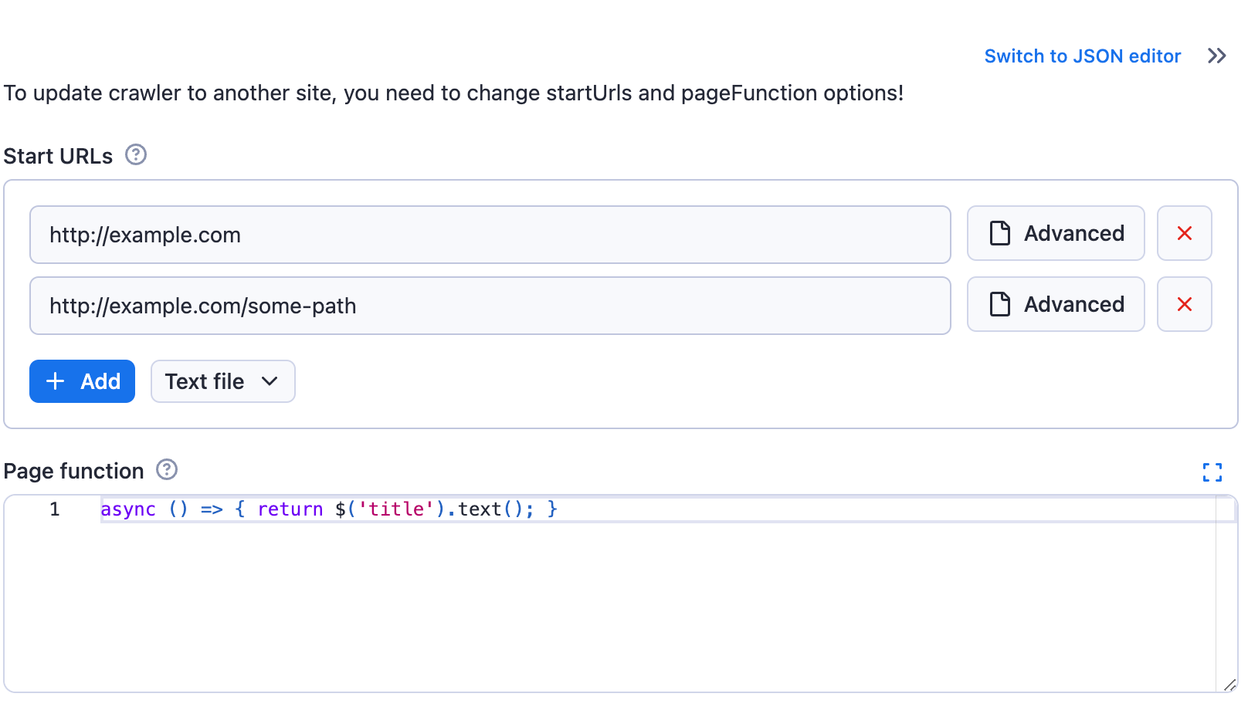
Task: Open the Page function help tooltip
Action: (166, 469)
